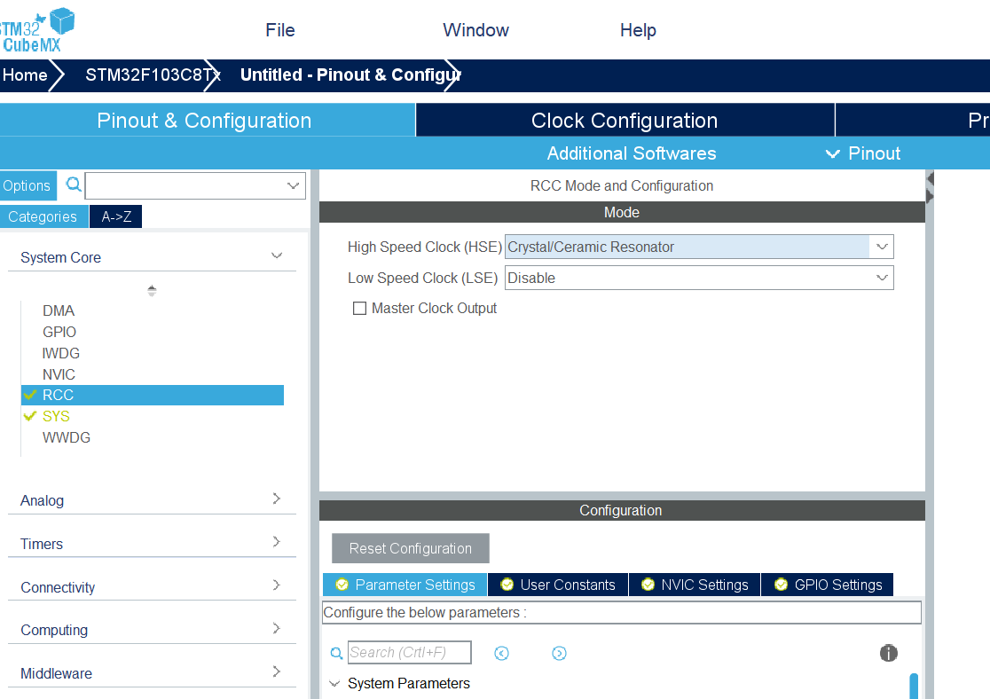Screen dimensions: 990x699
Task: Click the Reset Configuration button
Action: tap(411, 548)
